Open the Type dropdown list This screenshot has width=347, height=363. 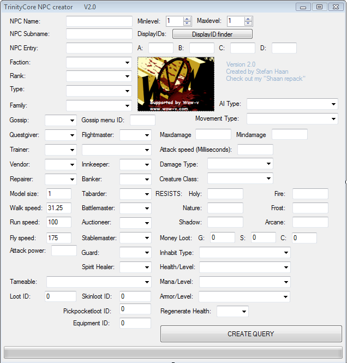pos(99,91)
